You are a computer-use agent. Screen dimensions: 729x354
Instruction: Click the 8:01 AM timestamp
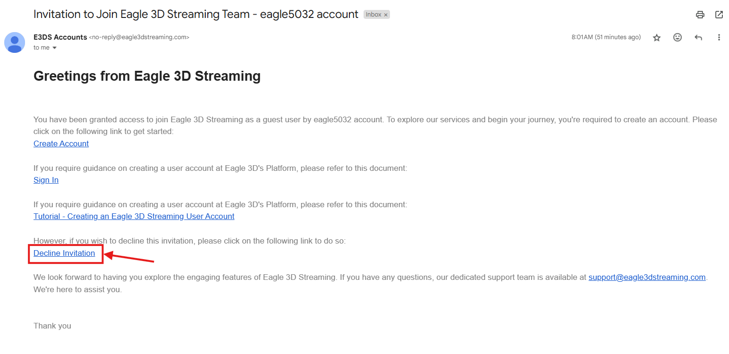click(x=606, y=37)
